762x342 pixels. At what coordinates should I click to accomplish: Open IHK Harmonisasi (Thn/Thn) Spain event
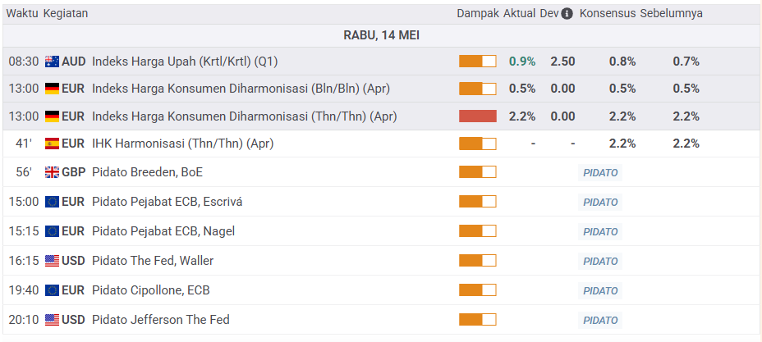[x=182, y=144]
